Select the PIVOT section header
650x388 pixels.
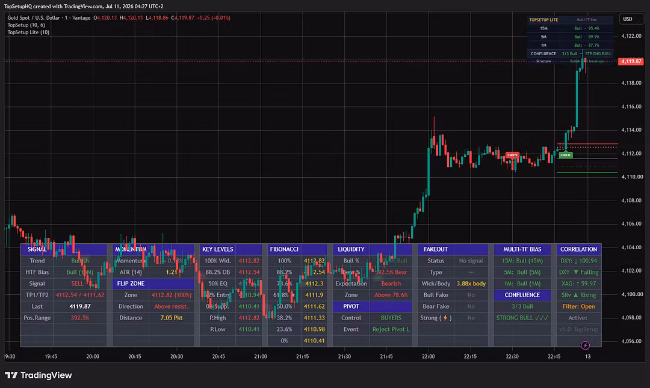coord(351,306)
